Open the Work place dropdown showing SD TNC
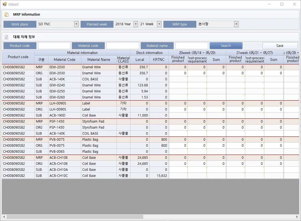The width and height of the screenshot is (301, 221). [76, 24]
